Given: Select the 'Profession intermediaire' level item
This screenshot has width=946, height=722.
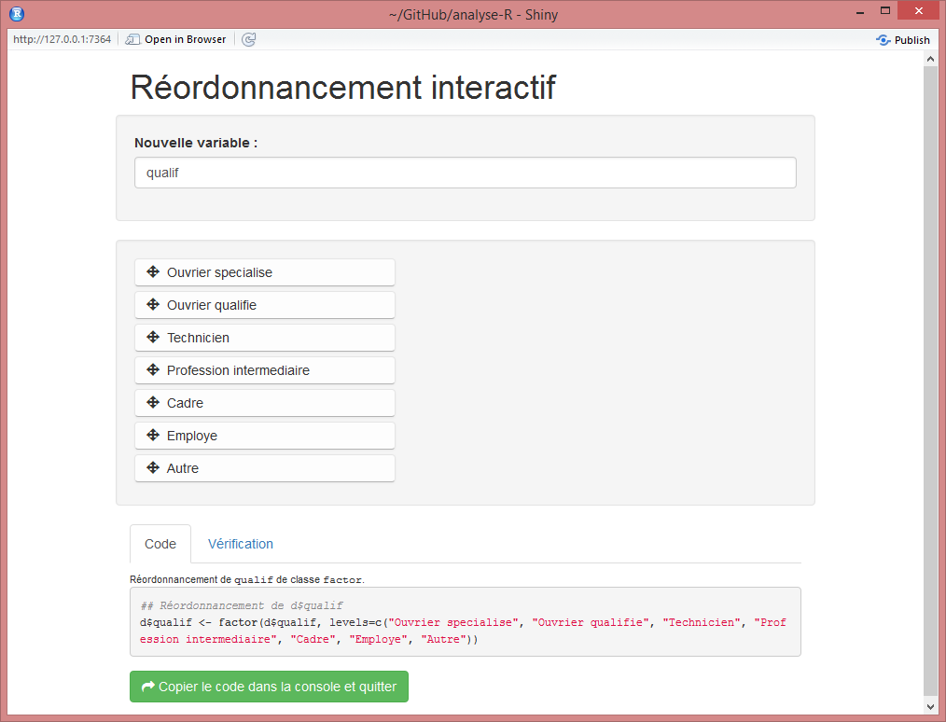Looking at the screenshot, I should (x=265, y=369).
